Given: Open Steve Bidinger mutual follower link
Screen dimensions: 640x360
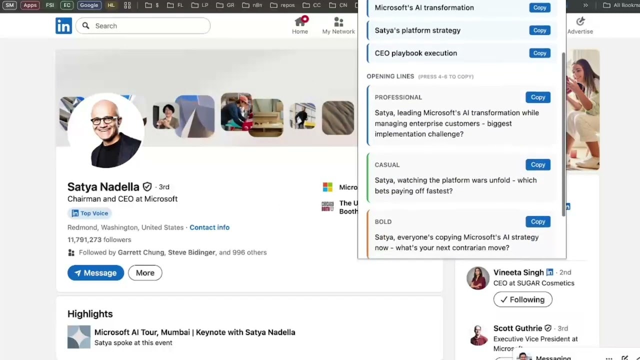Looking at the screenshot, I should coord(191,252).
